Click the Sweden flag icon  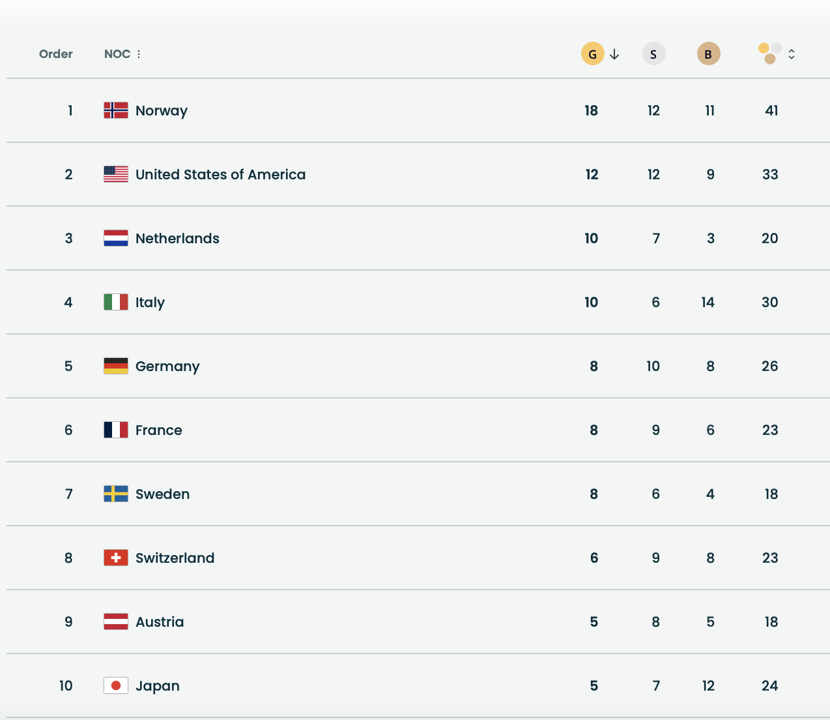[116, 494]
